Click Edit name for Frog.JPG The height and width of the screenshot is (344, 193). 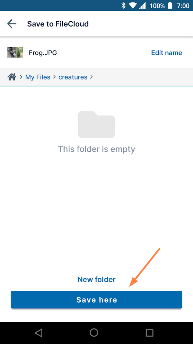tap(167, 53)
